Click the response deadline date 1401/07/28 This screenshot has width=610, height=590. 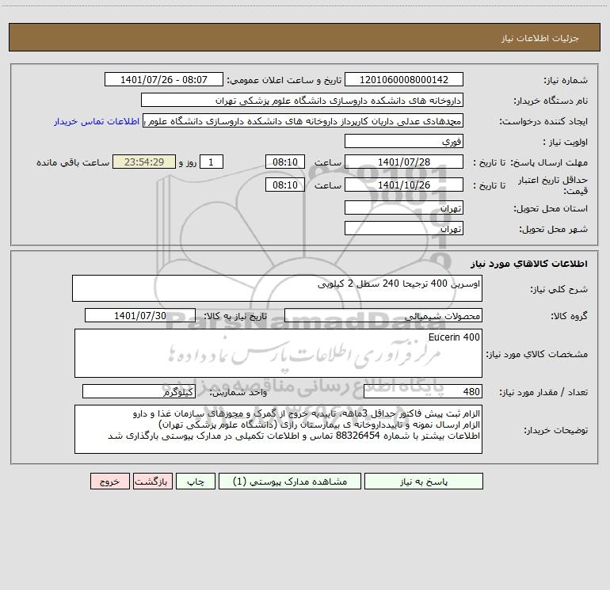[404, 162]
